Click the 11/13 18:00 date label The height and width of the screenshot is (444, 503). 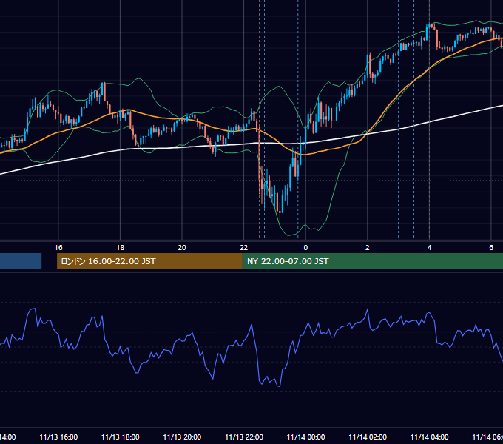point(121,437)
